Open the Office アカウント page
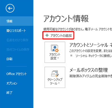This screenshot has width=112, height=108. pos(17,74)
